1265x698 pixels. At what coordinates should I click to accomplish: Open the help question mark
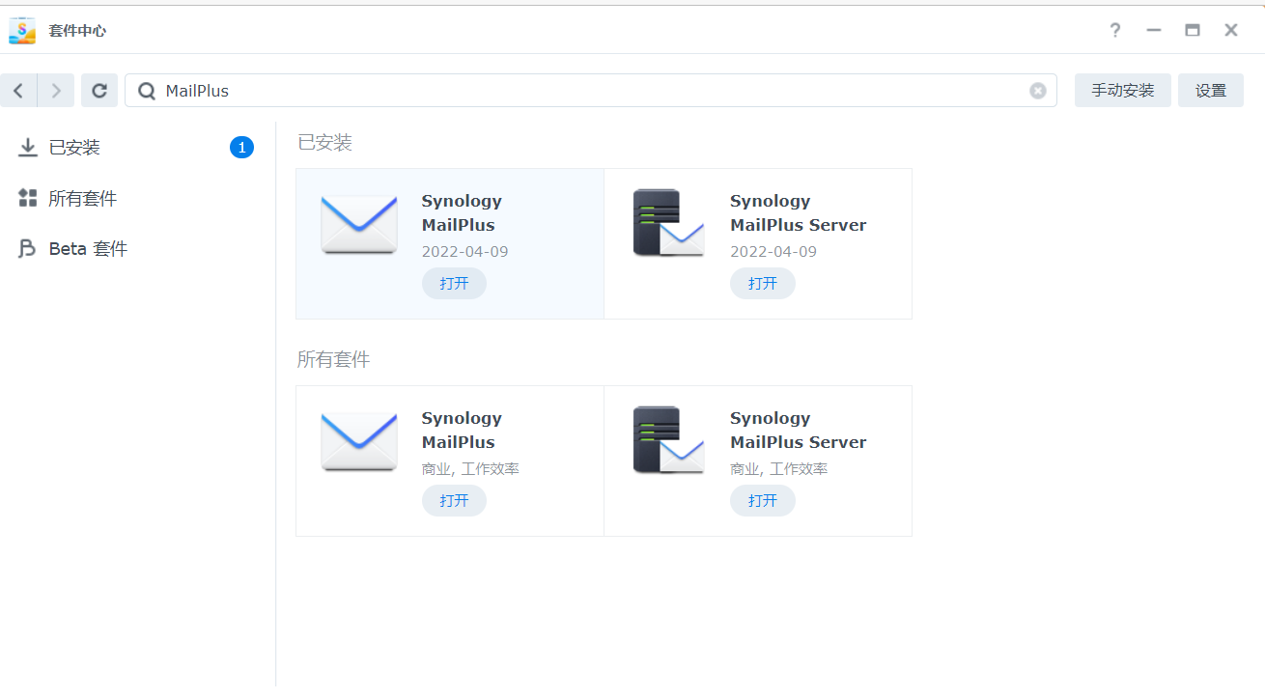pyautogui.click(x=1115, y=30)
